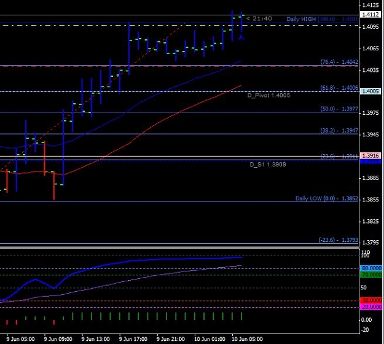This screenshot has height=344, width=384.
Task: Click the '(38.2) - 1.3947' Fibonacci label
Action: 339,130
